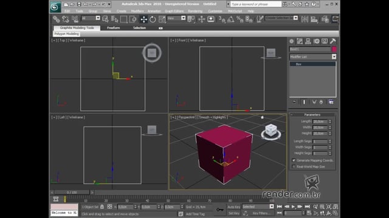389x218 pixels.
Task: Click the Select and Link chain icon
Action: [x=57, y=19]
